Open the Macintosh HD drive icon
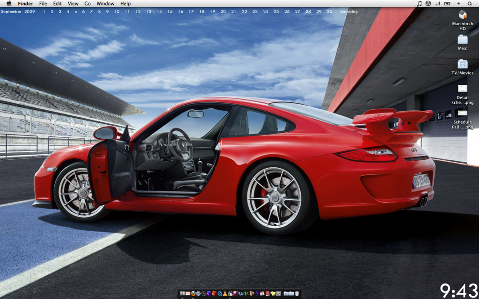 [x=463, y=15]
